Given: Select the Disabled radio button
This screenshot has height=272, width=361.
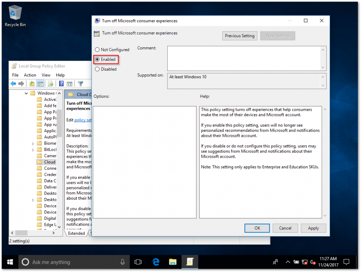Looking at the screenshot, I should (x=97, y=69).
